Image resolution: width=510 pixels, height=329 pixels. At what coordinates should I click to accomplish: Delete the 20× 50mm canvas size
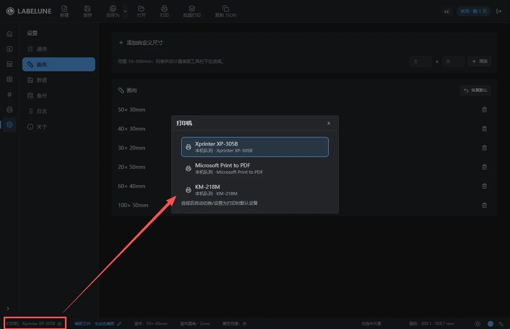[x=484, y=167]
